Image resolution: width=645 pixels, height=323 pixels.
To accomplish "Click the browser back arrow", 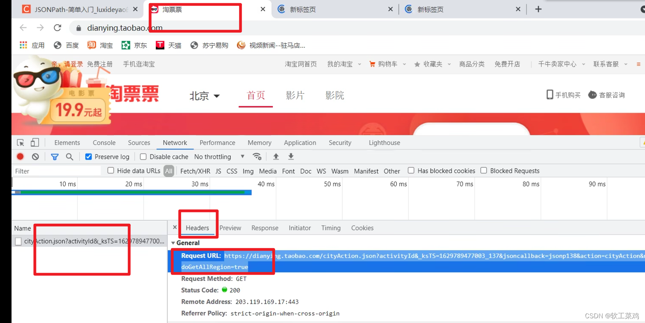I will coord(23,28).
